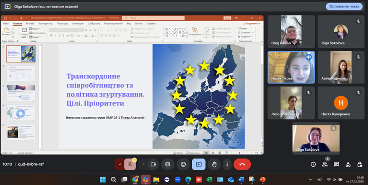This screenshot has height=185, width=368.
Task: Open 'Выделить' select dropdown
Action: 245,36
